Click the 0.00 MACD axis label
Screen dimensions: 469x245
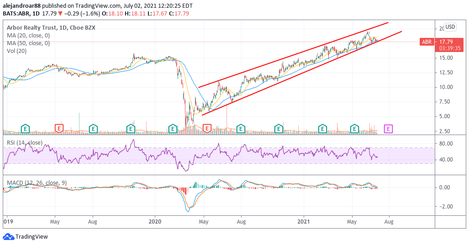[444, 188]
